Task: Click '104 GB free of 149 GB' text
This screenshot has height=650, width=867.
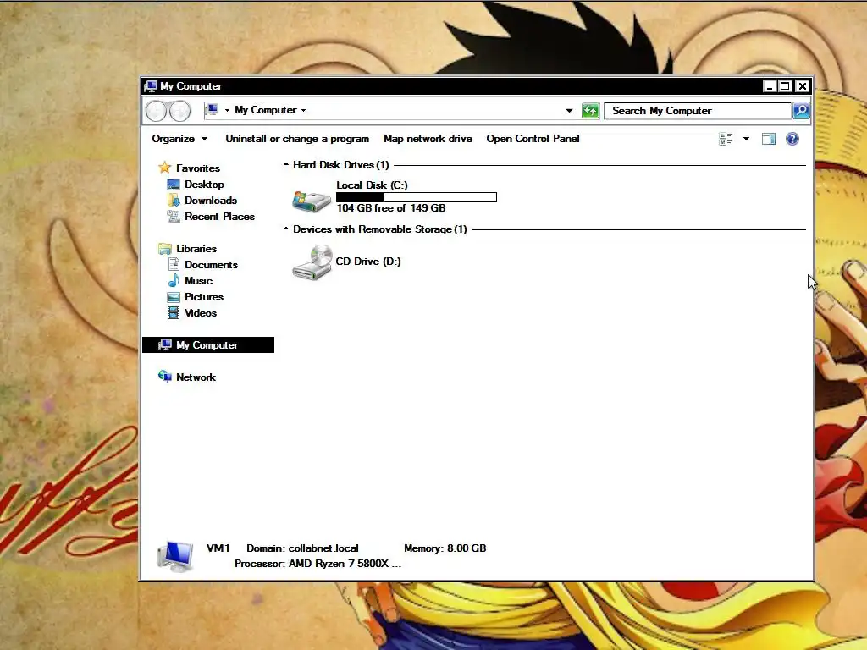Action: tap(391, 208)
